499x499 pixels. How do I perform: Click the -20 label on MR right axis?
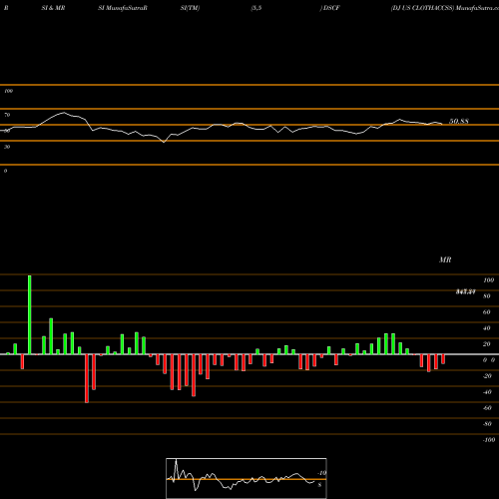(487, 376)
